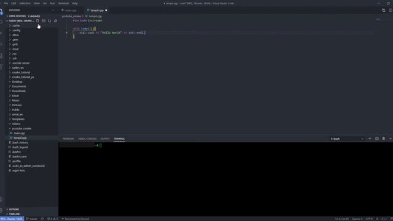Open Explorer views and more actions ellipsis

[x=53, y=10]
